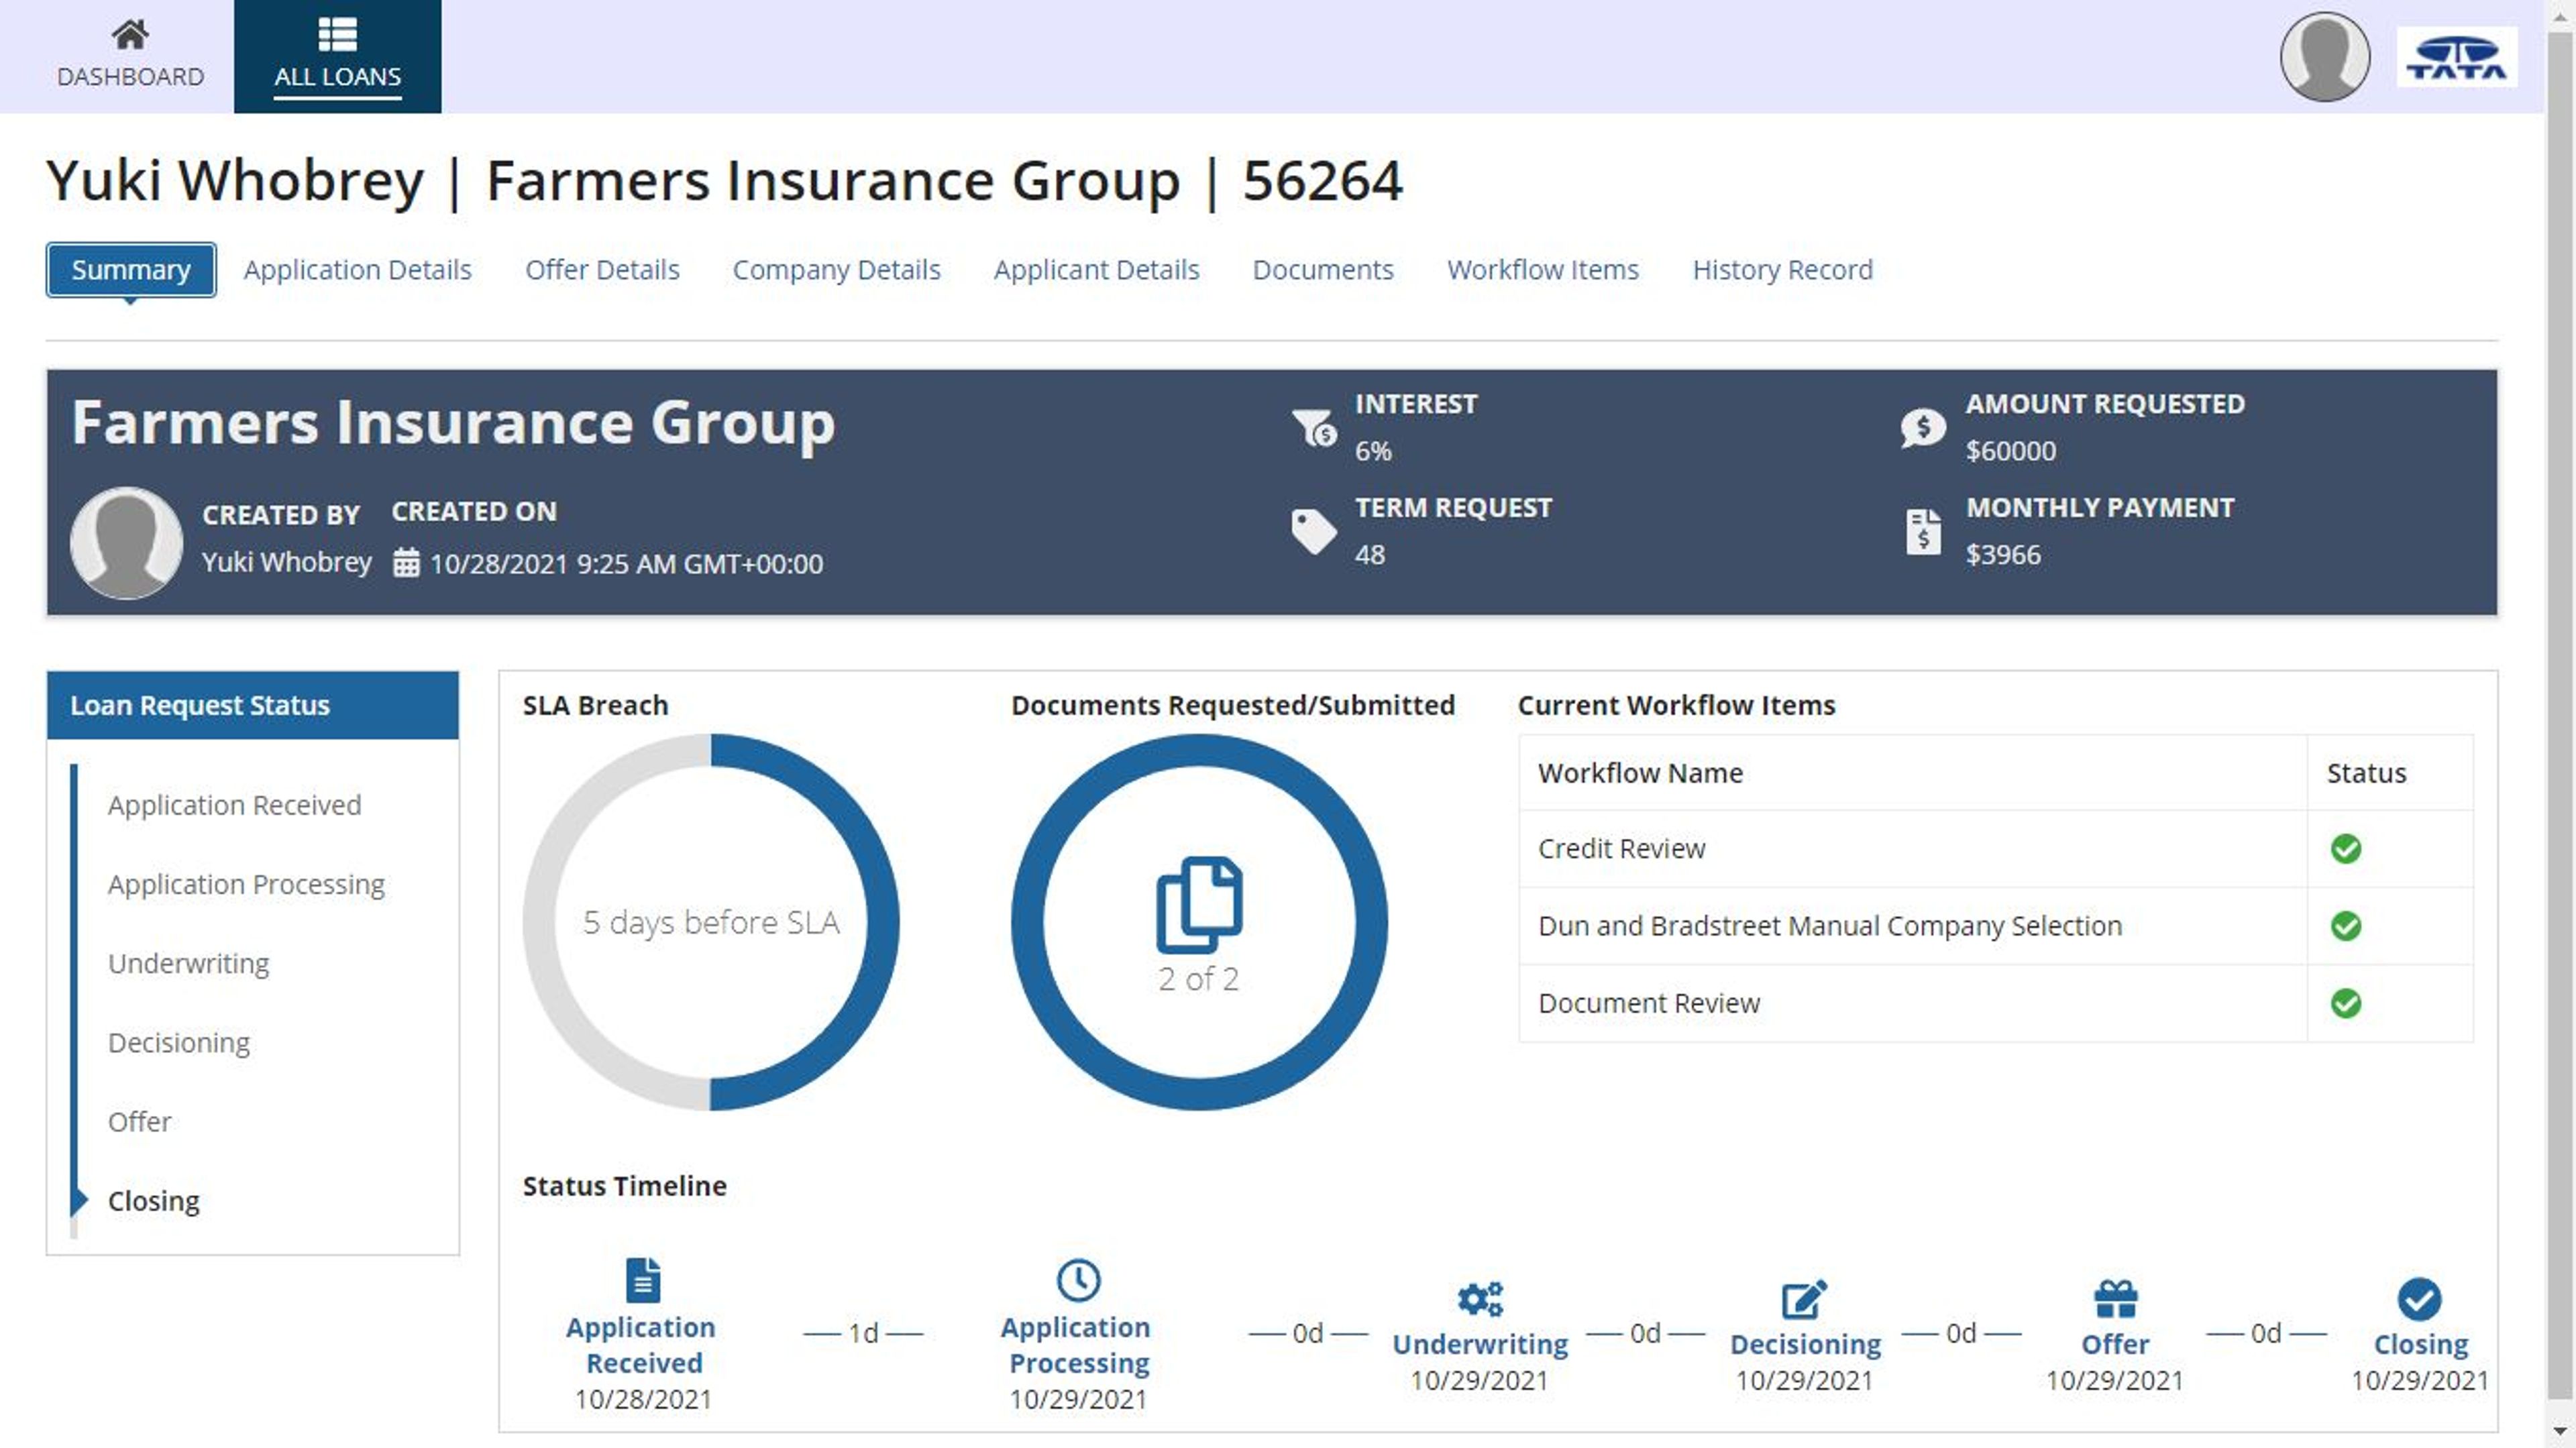Click the creator avatar in loan banner
The image size is (2576, 1448).
pos(126,543)
